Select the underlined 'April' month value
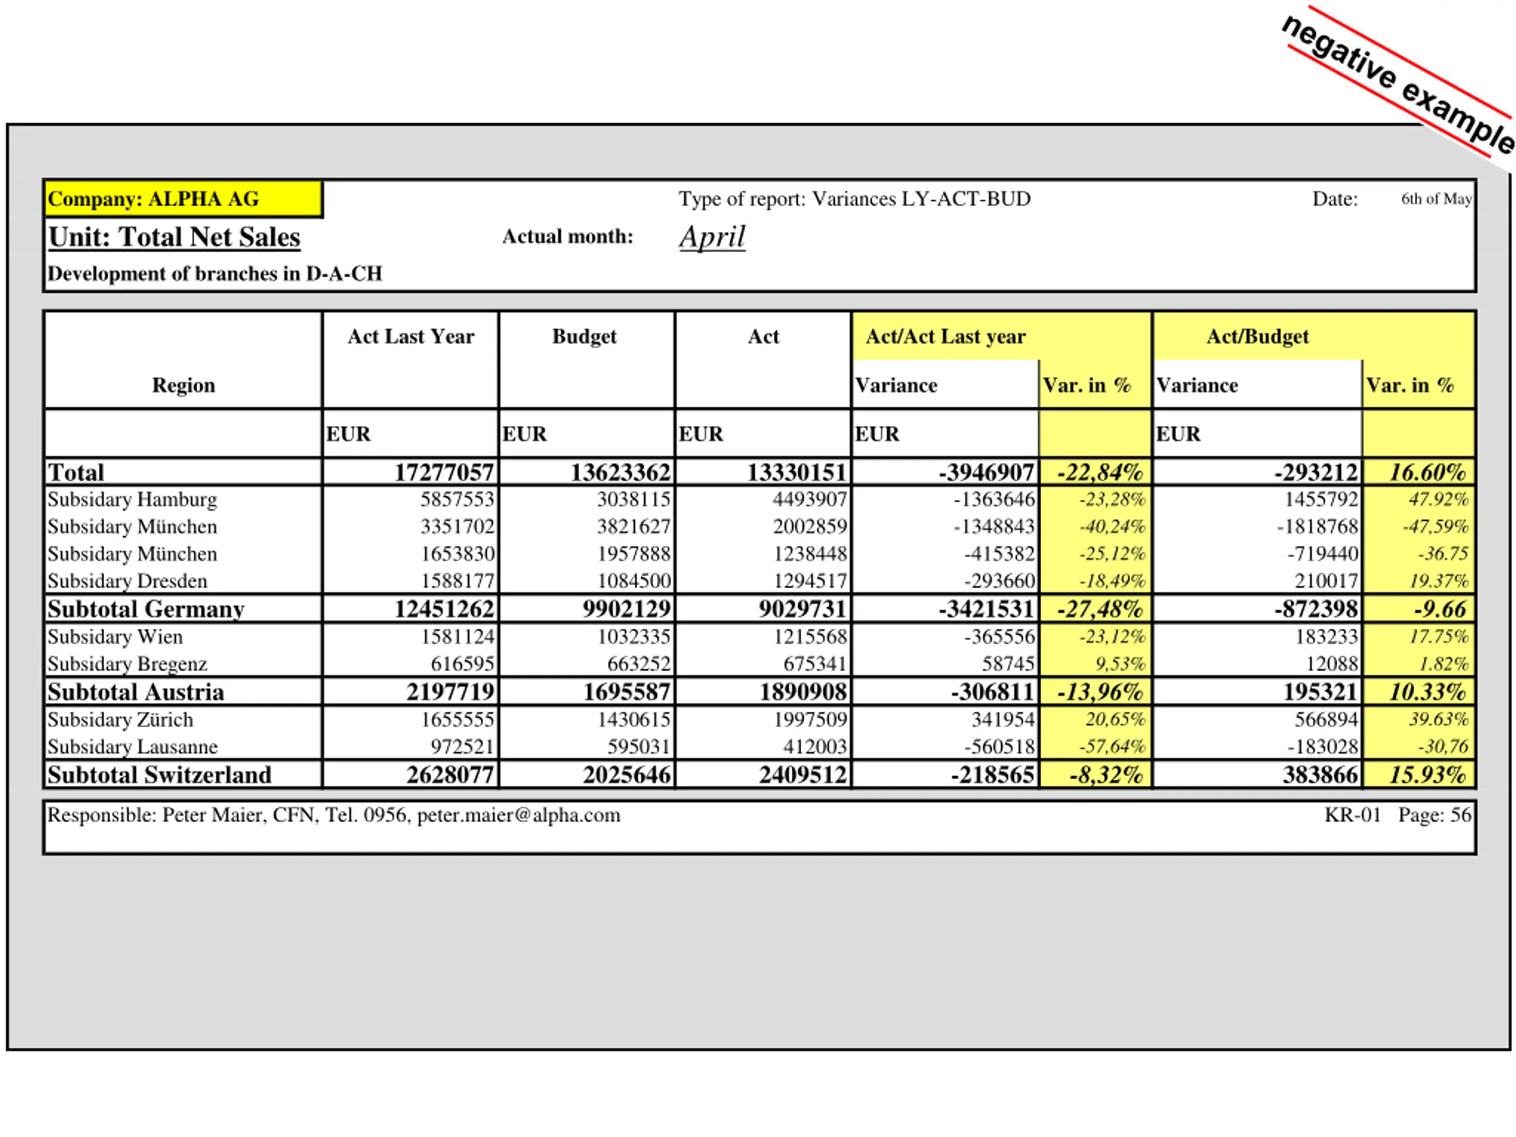 pos(712,237)
